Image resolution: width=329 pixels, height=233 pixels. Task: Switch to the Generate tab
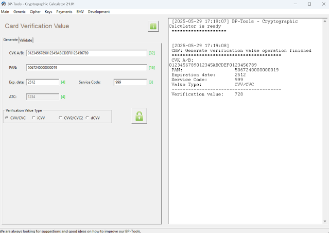[10, 40]
